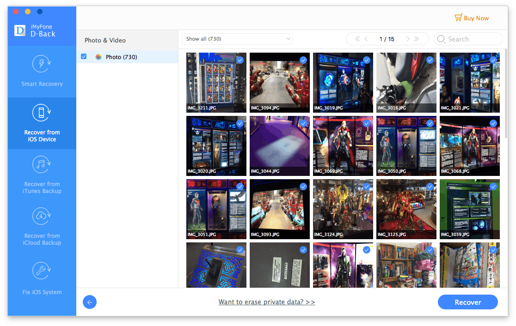Open thumbnail IMG_3050.JPG
The width and height of the screenshot is (516, 326).
pos(406,146)
